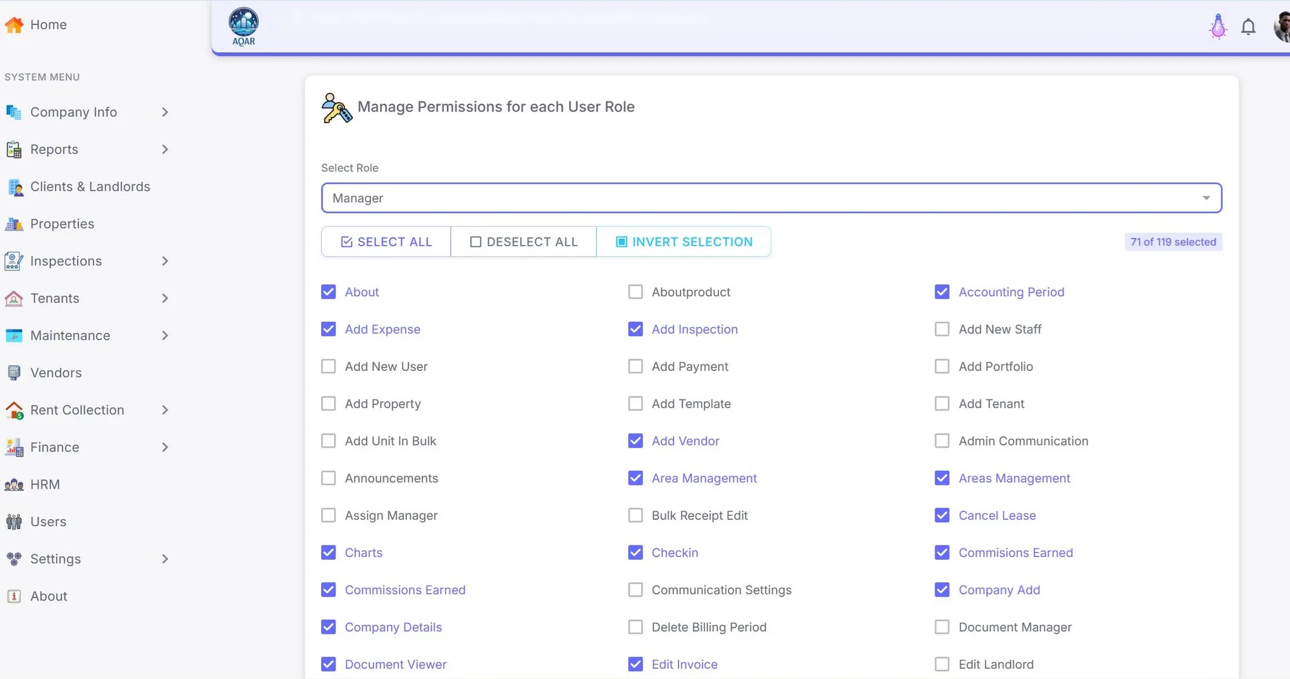This screenshot has width=1290, height=679.
Task: Click the Admin Communication permission label
Action: 1023,441
